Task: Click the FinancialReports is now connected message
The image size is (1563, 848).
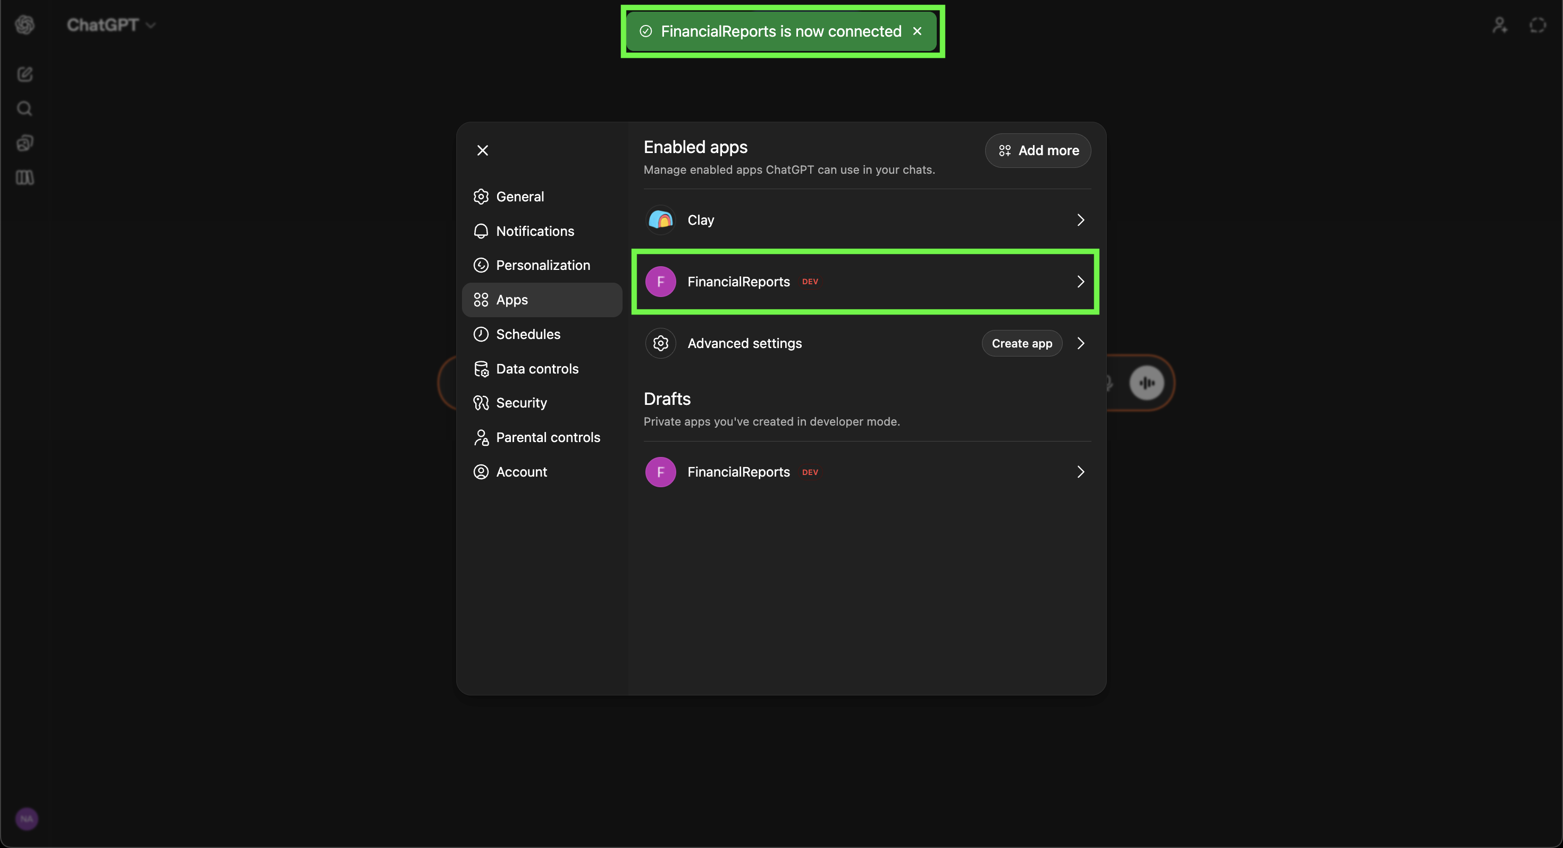Action: [x=781, y=31]
